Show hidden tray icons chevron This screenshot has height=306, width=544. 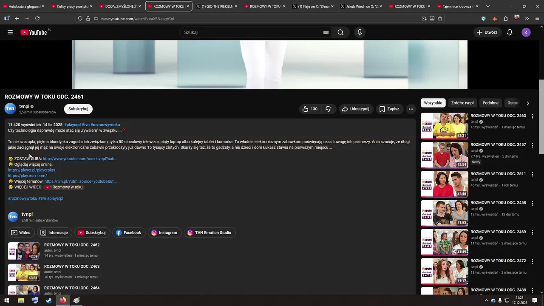pos(486,300)
